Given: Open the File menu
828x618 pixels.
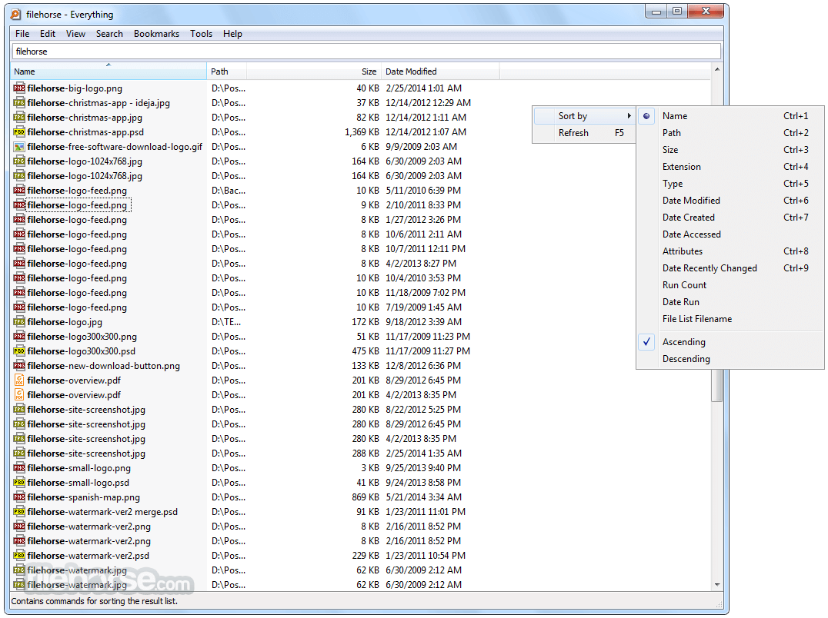Looking at the screenshot, I should (x=22, y=34).
